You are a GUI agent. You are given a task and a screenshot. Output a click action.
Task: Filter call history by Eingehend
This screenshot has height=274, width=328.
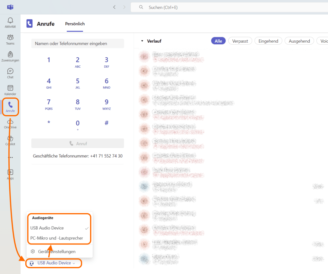pyautogui.click(x=268, y=41)
